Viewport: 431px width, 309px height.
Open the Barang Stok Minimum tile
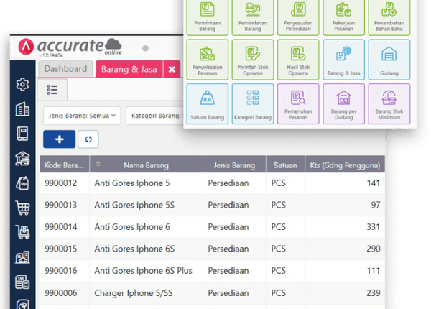tap(389, 104)
